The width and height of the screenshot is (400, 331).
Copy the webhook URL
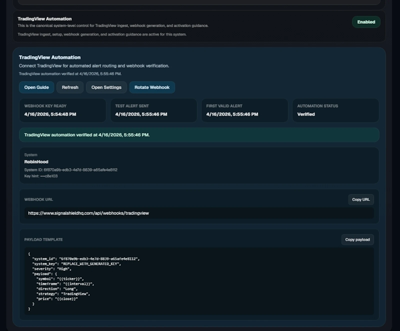click(361, 199)
